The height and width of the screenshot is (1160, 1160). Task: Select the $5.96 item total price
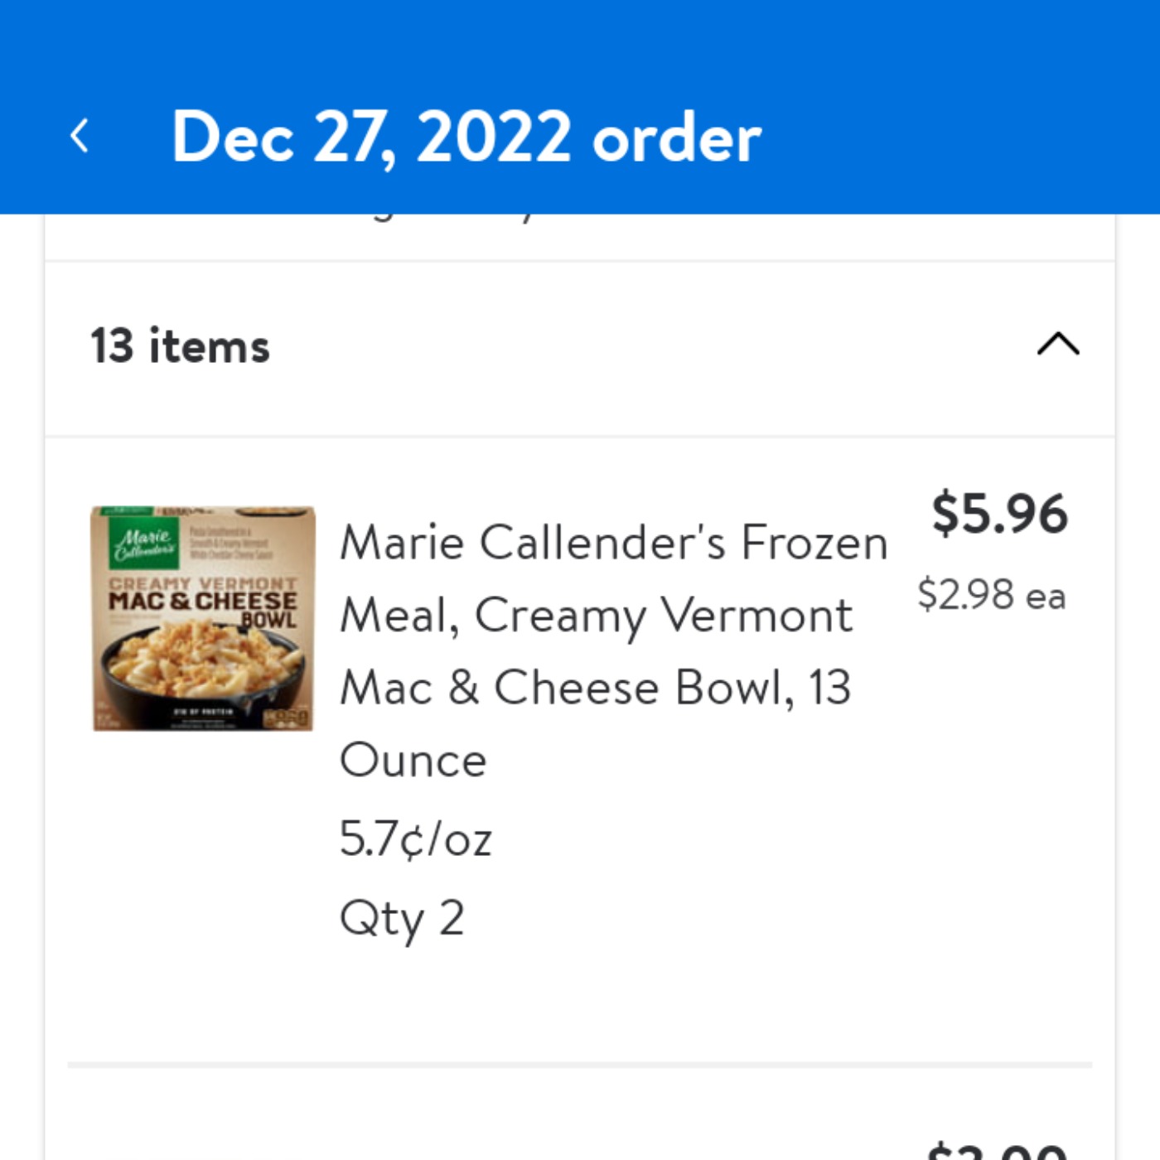(x=999, y=514)
